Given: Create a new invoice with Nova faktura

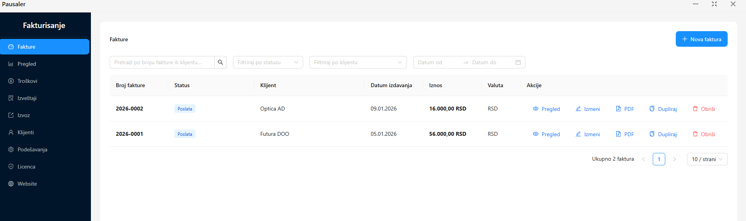Looking at the screenshot, I should click(701, 39).
